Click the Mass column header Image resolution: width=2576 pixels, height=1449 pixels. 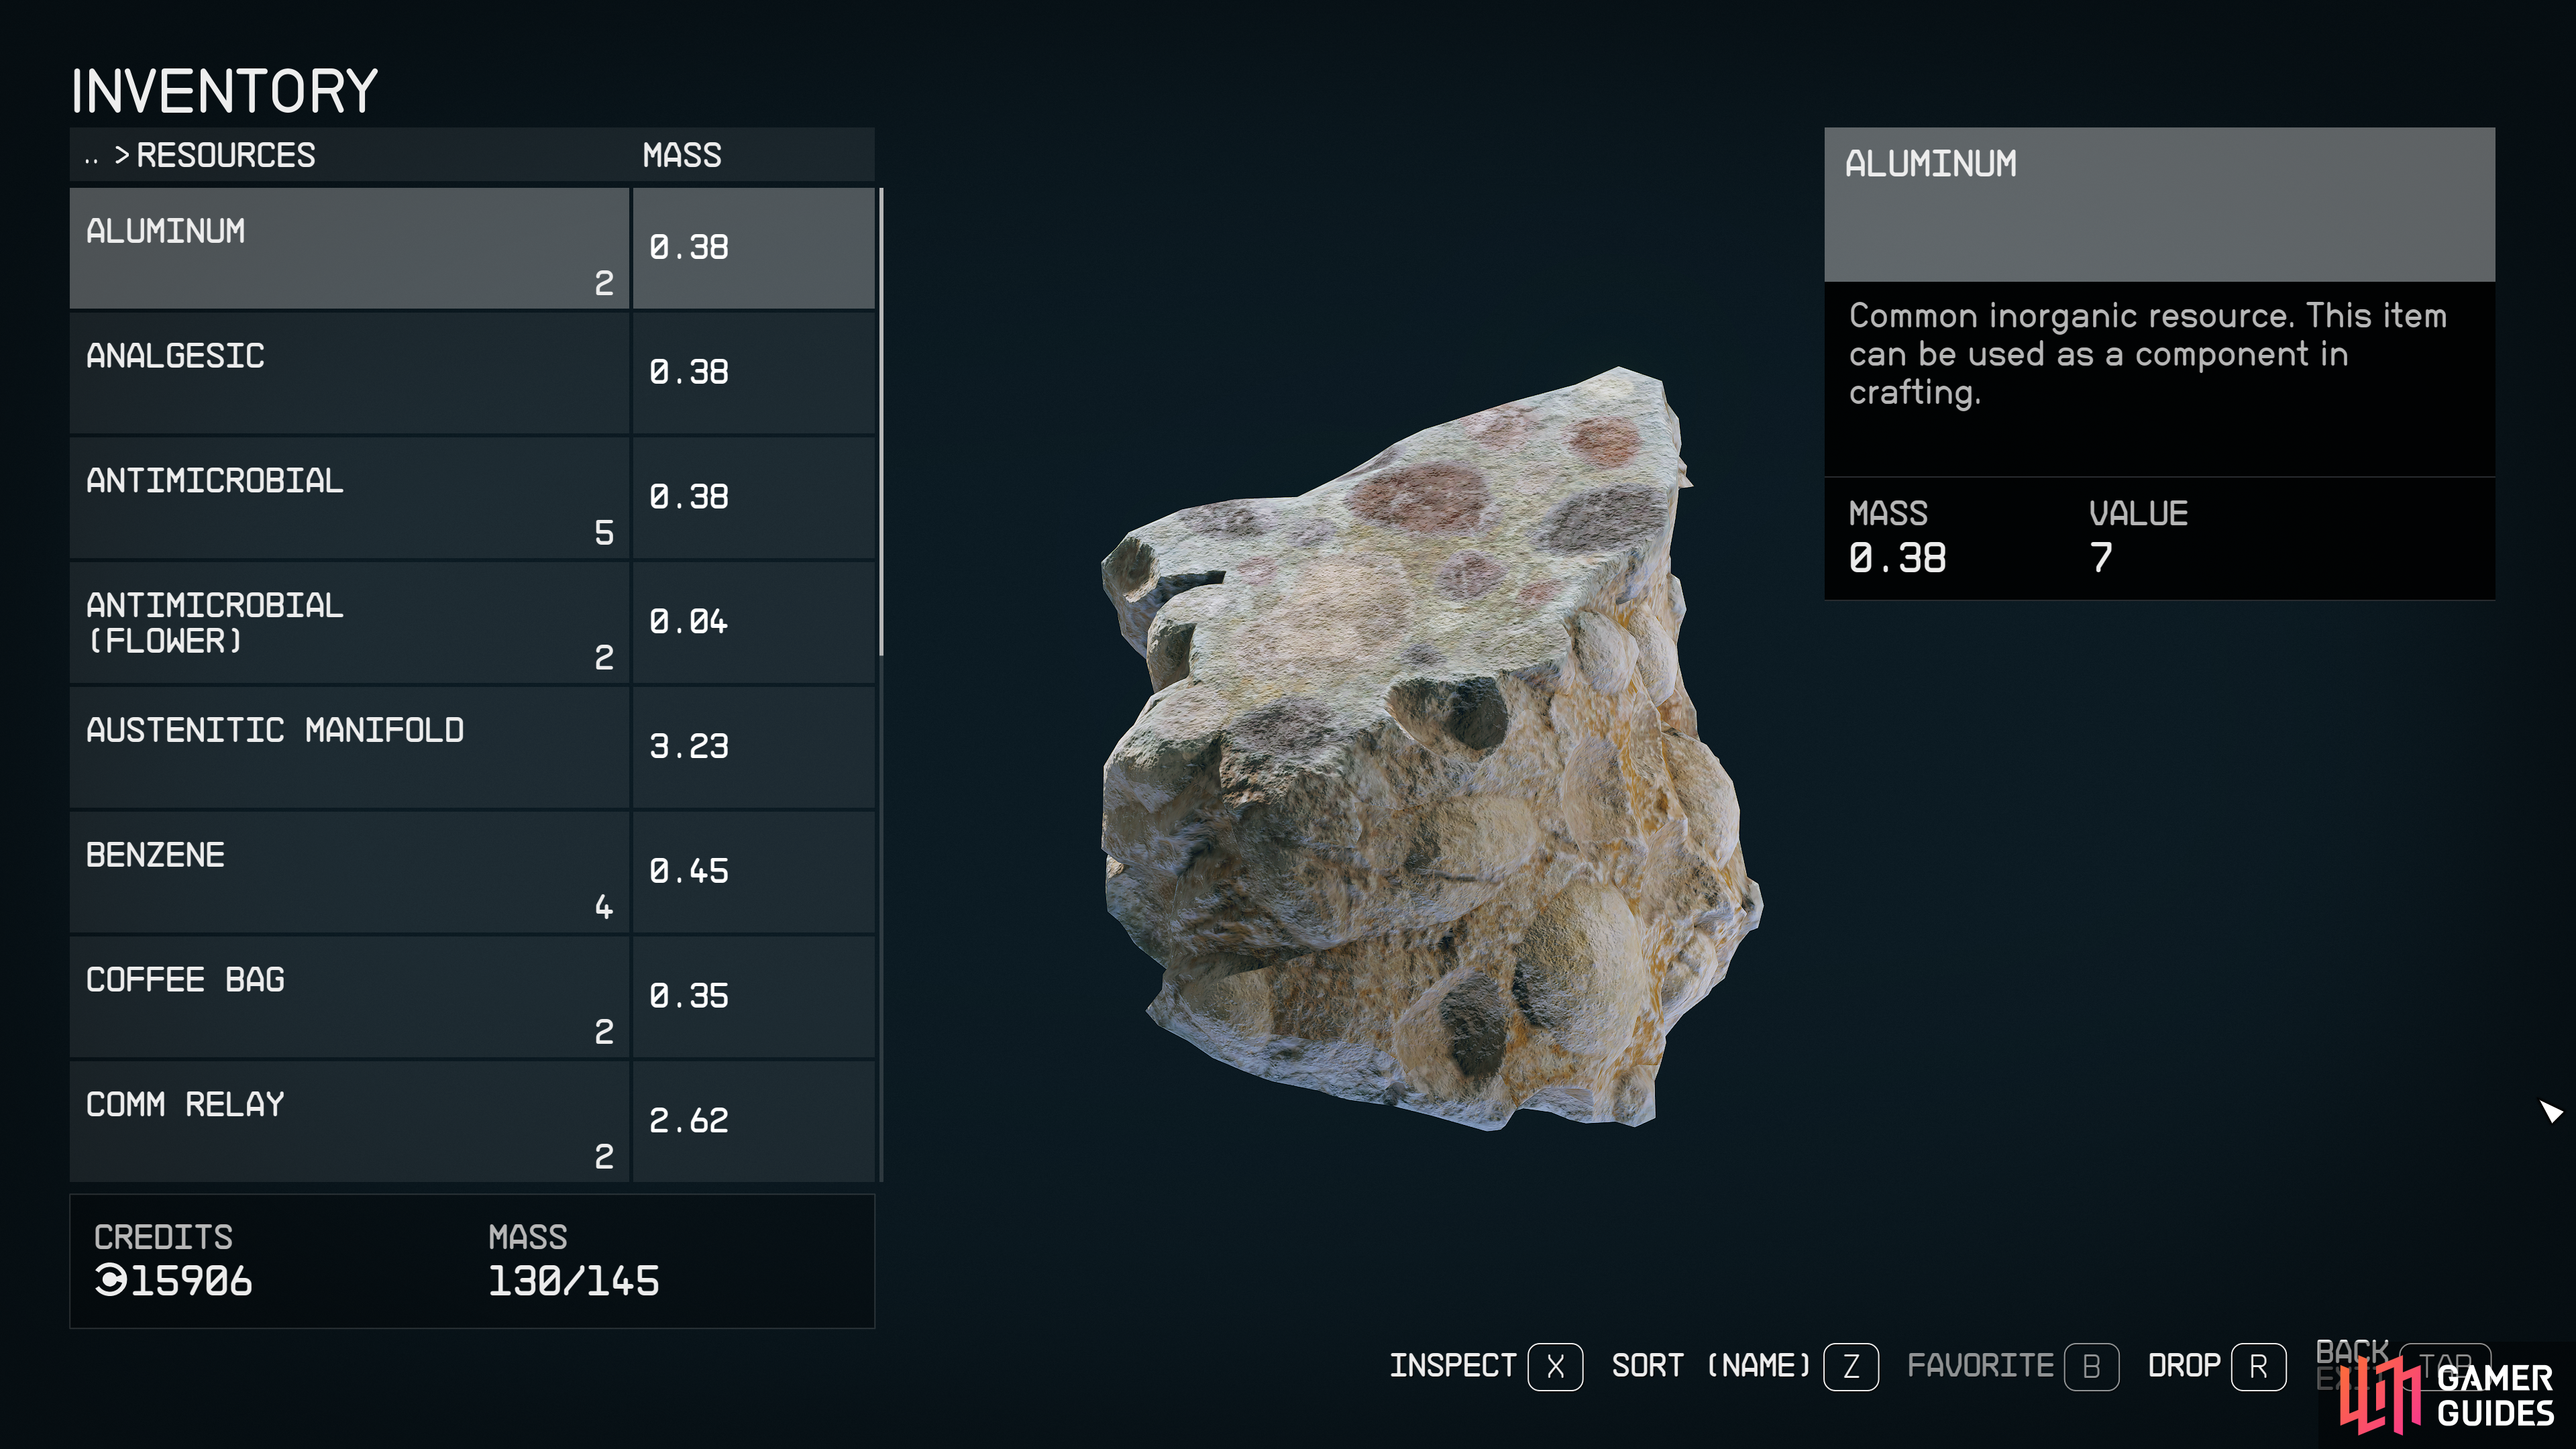[681, 155]
